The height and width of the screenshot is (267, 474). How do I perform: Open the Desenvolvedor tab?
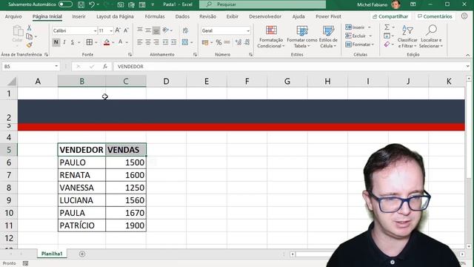pyautogui.click(x=265, y=16)
